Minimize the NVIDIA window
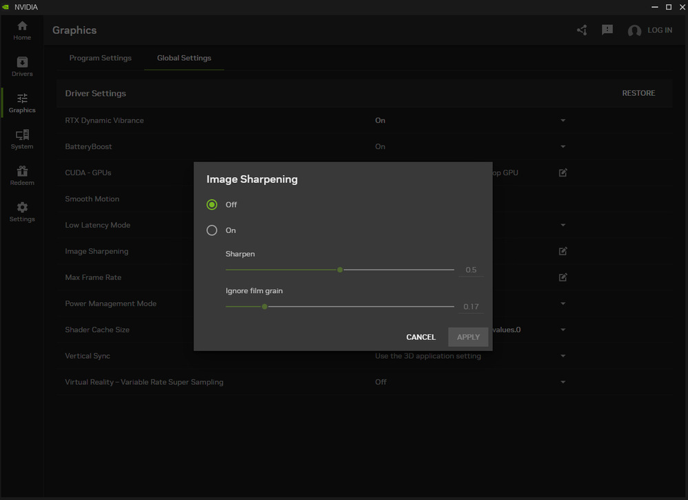688x500 pixels. tap(655, 7)
